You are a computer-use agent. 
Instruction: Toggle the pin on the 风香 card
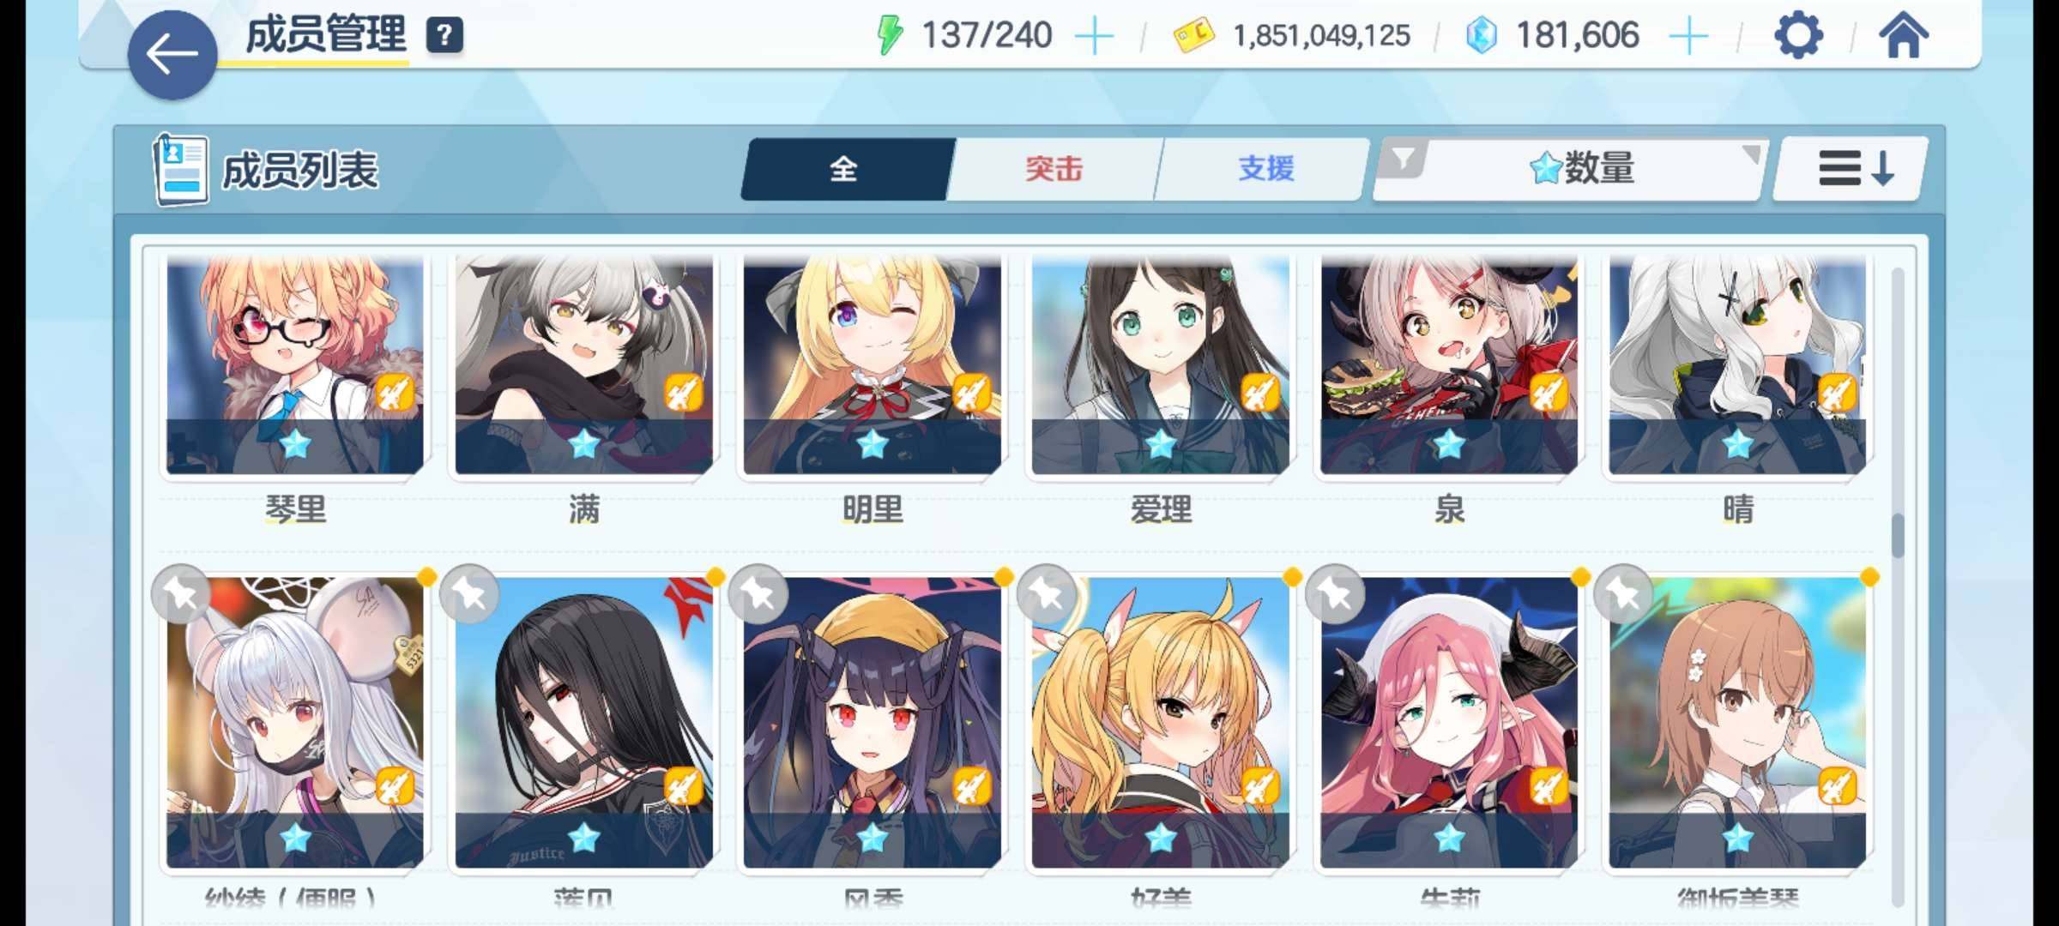pos(758,593)
